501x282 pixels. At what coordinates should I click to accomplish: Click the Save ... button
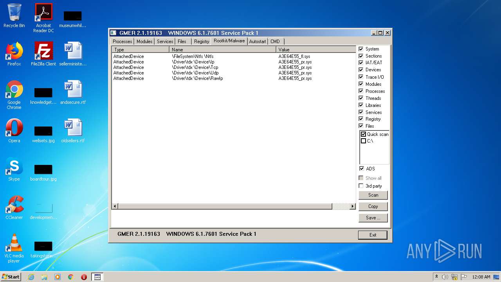click(373, 218)
